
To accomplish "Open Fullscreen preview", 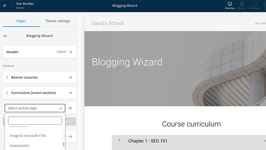I will 255,6.
